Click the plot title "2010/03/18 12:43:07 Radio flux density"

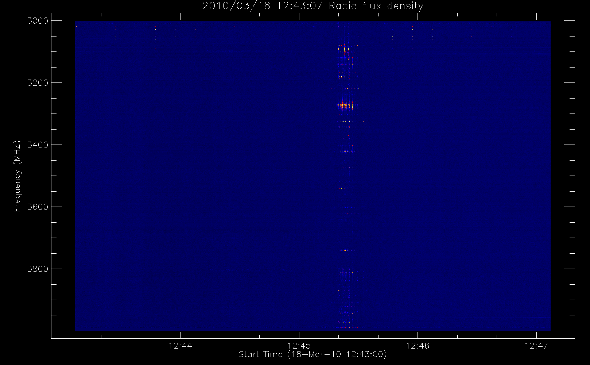[313, 6]
